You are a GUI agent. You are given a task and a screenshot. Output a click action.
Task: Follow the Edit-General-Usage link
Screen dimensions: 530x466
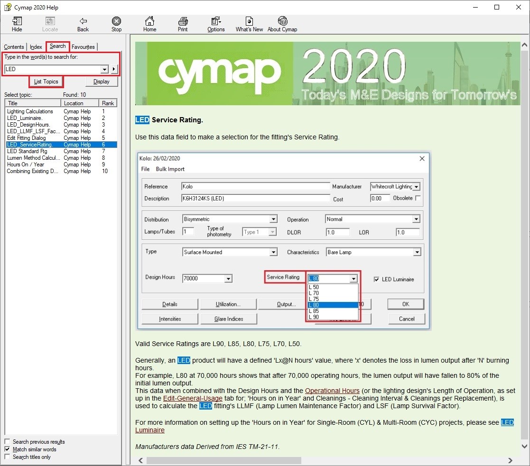coord(193,399)
